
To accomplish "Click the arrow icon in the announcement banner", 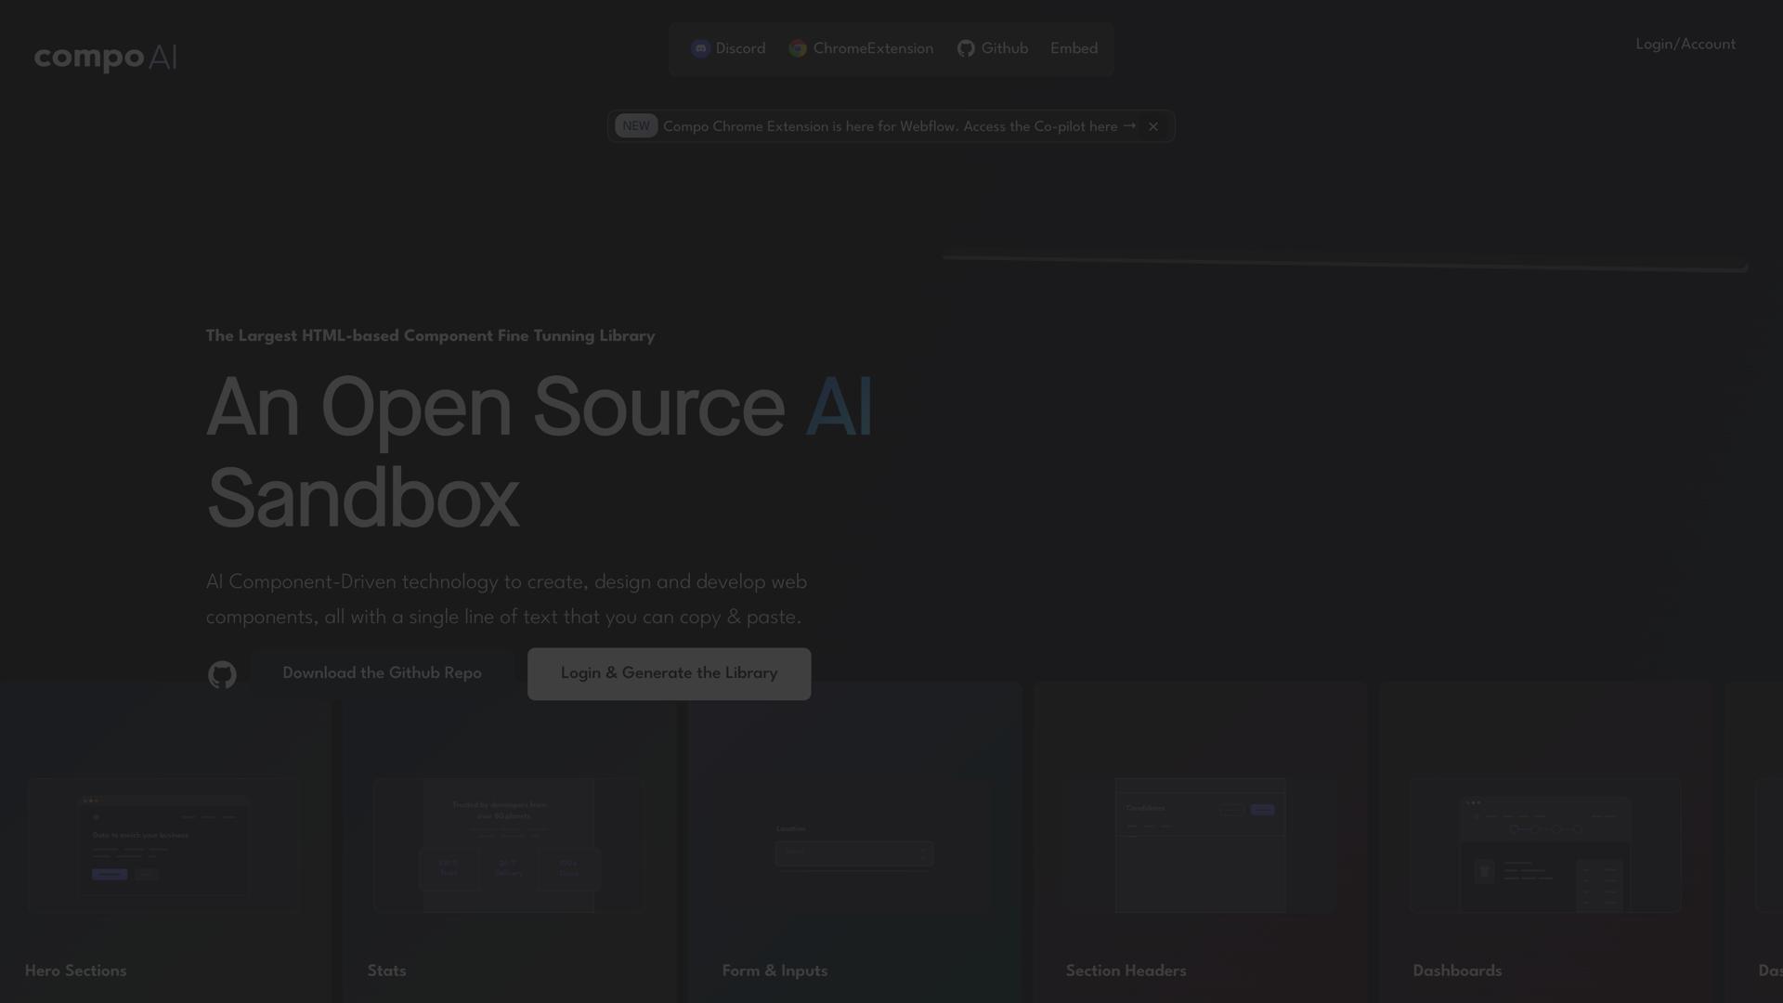I will pos(1129,126).
